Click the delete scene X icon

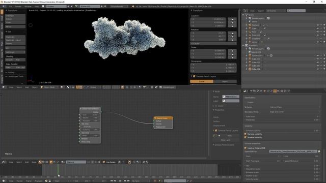(105, 7)
